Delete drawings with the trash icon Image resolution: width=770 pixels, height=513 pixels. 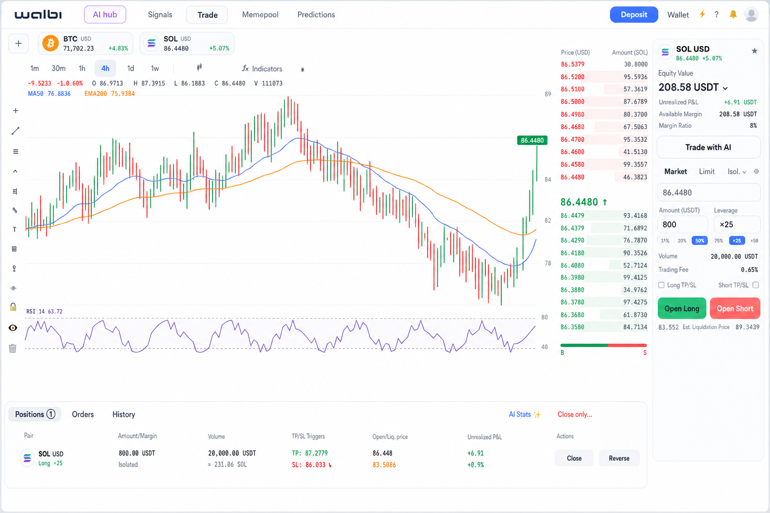click(13, 348)
